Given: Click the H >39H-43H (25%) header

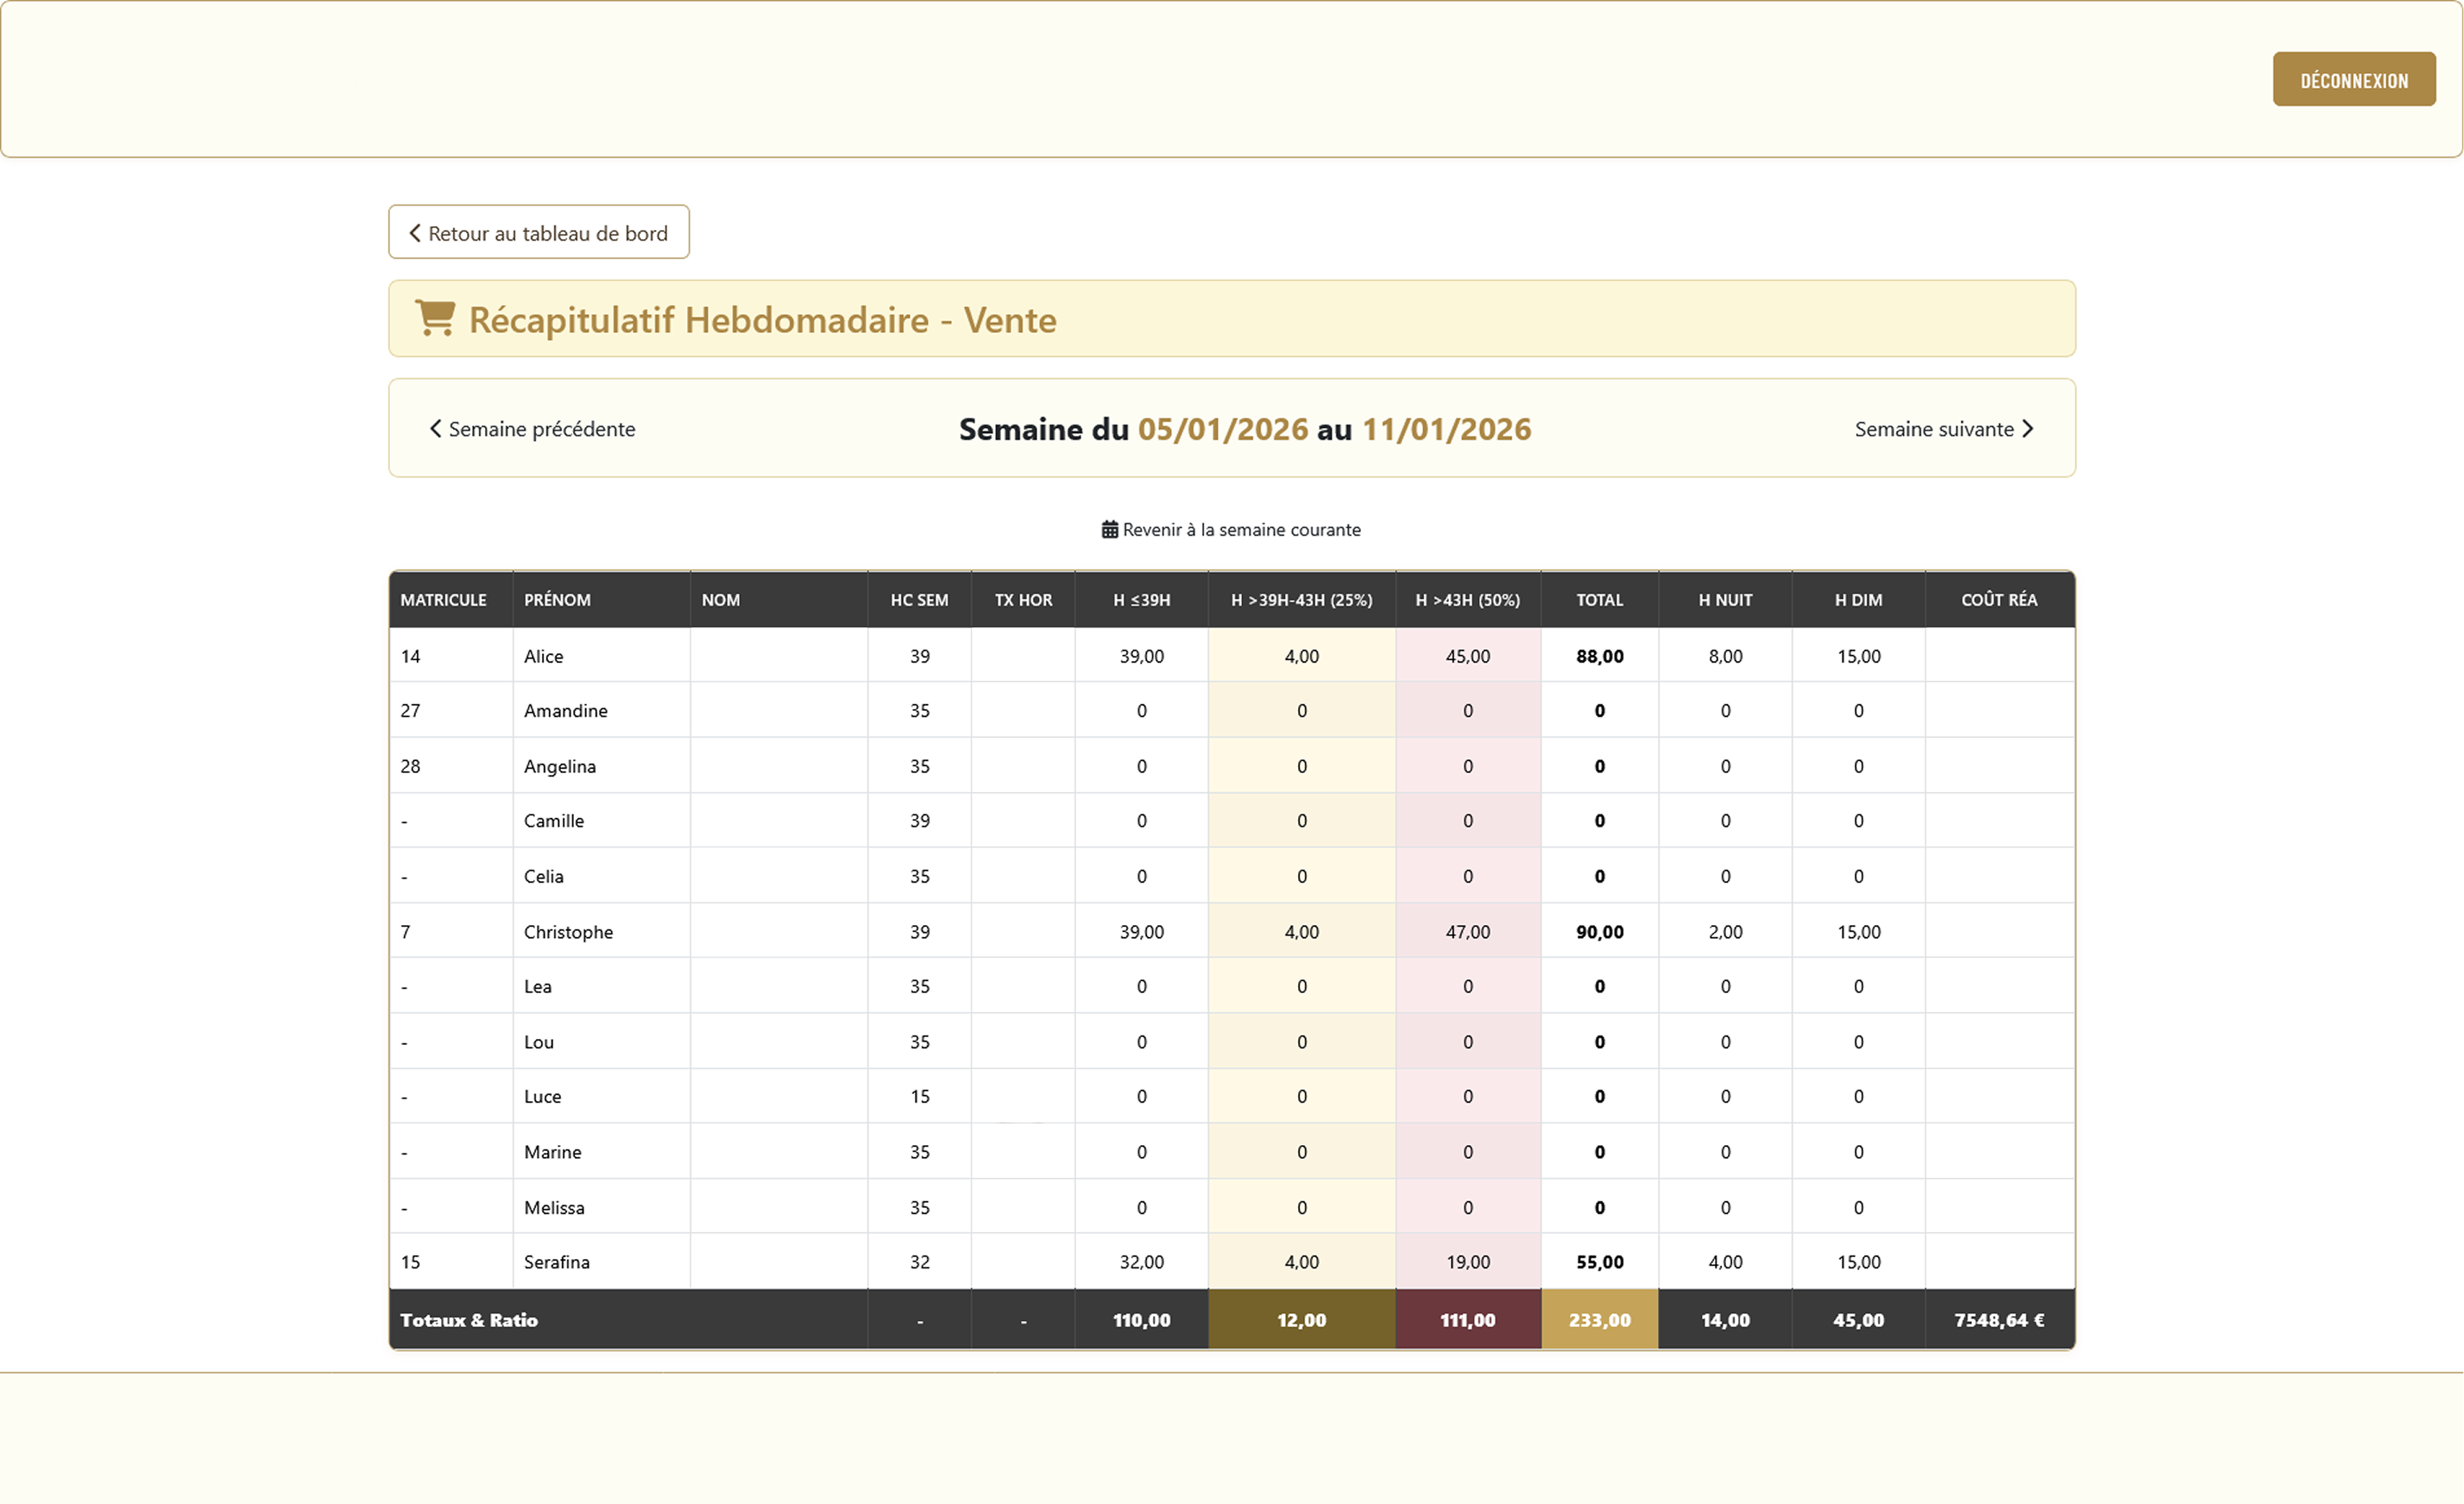Looking at the screenshot, I should click(1301, 600).
